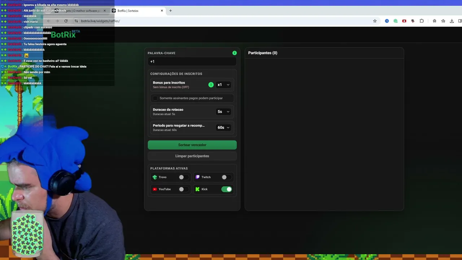Click the 'Duracao atual: 60s' text
This screenshot has width=462, height=260.
pyautogui.click(x=165, y=130)
